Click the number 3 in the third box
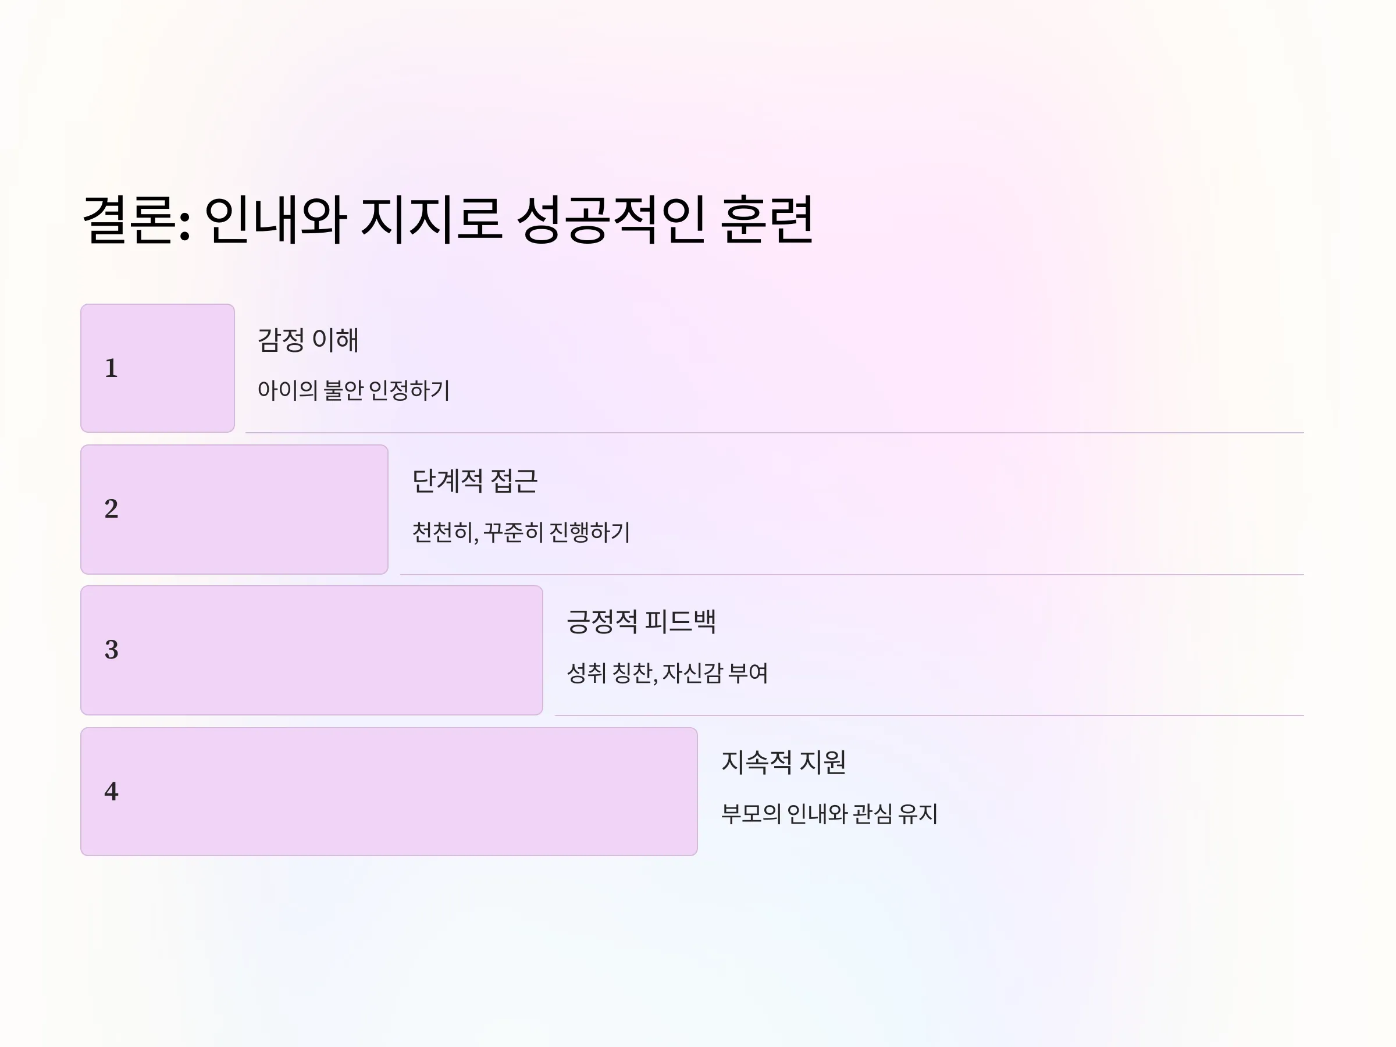Screen dimensions: 1396x1047 click(x=111, y=649)
